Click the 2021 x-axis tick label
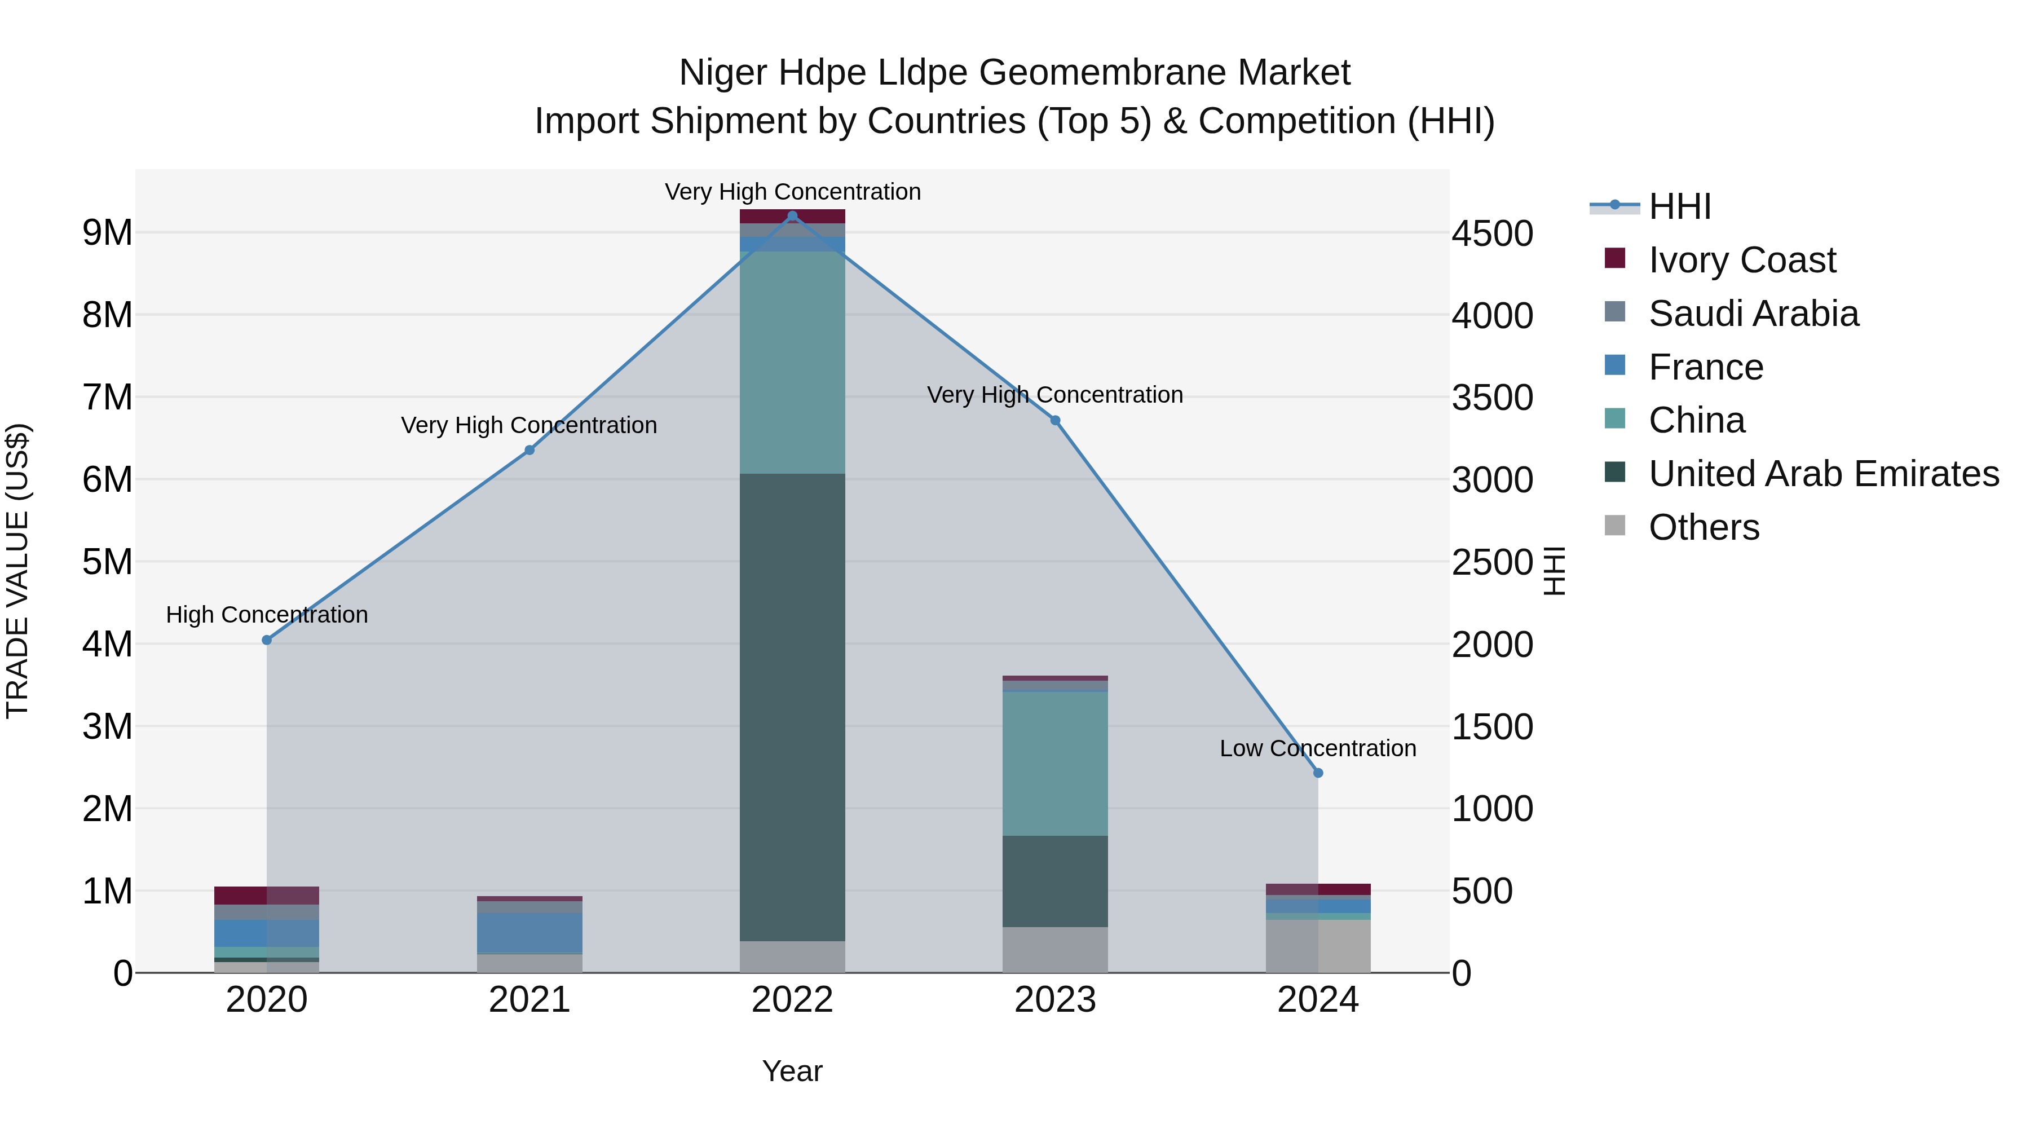The height and width of the screenshot is (1142, 2030). 529,1000
